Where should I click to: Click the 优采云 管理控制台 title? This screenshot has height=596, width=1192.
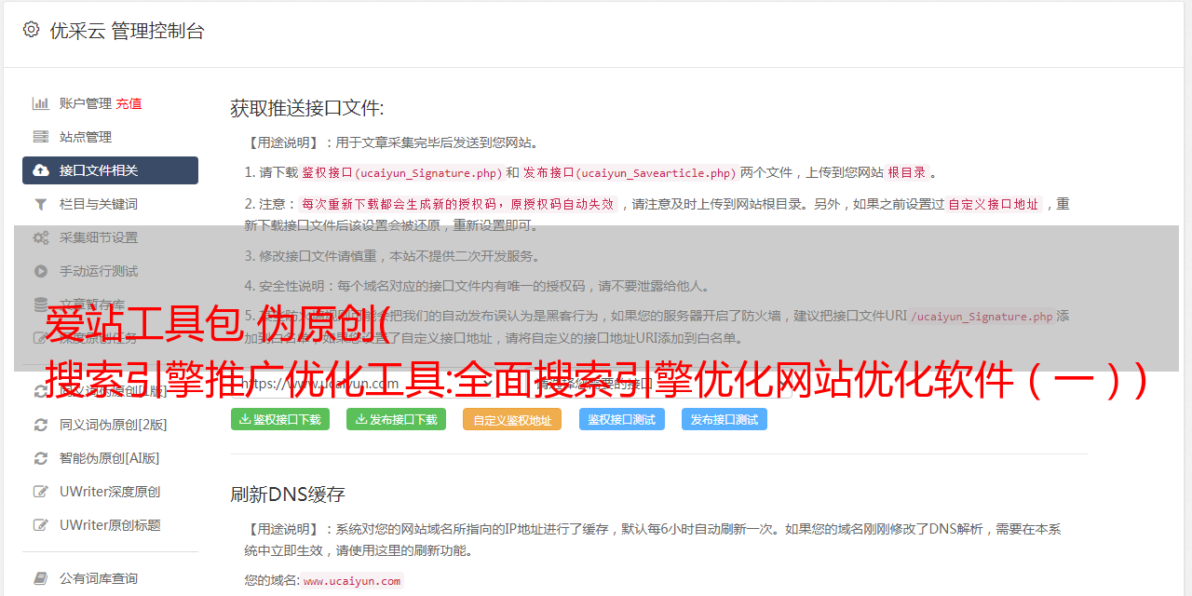coord(127,31)
